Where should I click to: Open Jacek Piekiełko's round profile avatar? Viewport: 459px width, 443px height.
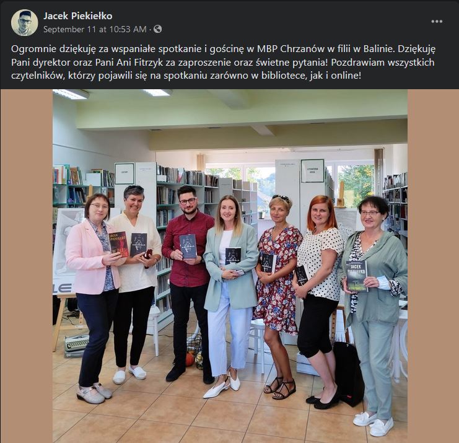point(25,22)
